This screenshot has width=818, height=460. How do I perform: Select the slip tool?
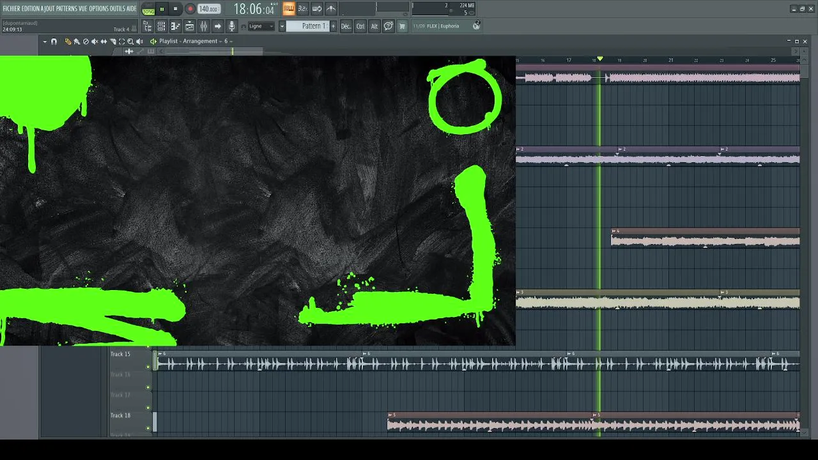point(104,42)
